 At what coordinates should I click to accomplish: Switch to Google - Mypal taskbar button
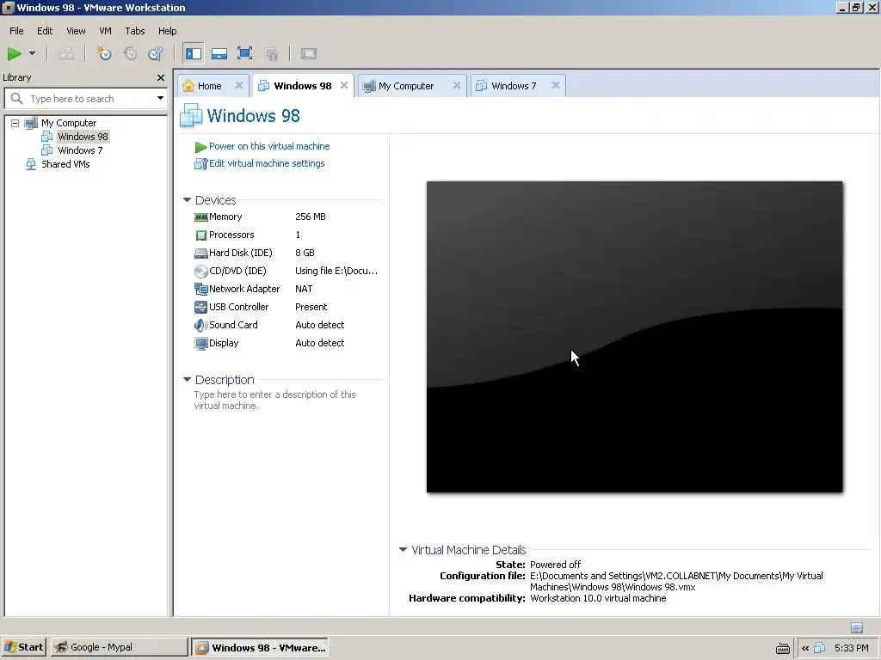119,647
